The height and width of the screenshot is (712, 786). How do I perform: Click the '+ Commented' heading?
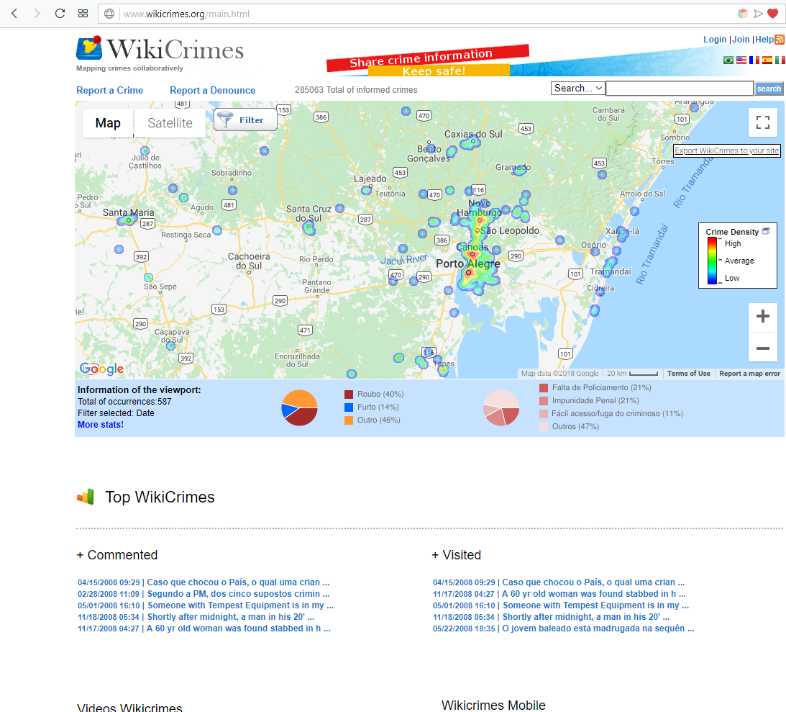coord(116,555)
